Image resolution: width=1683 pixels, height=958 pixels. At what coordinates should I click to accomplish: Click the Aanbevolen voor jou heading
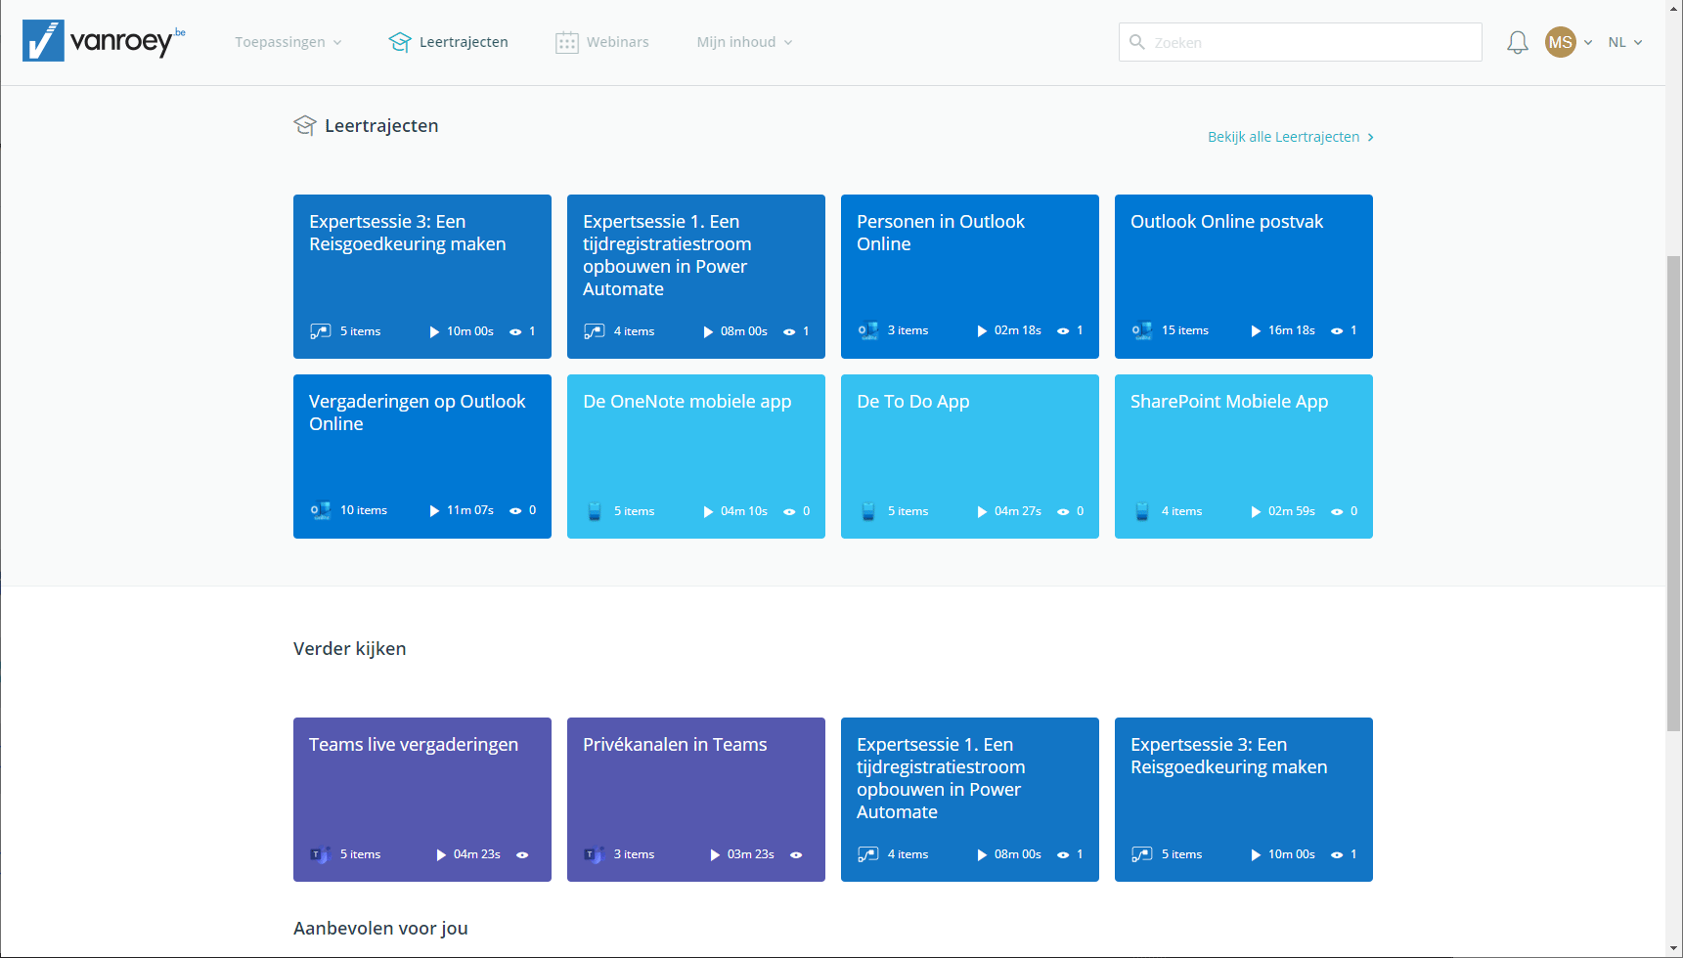[x=380, y=928]
